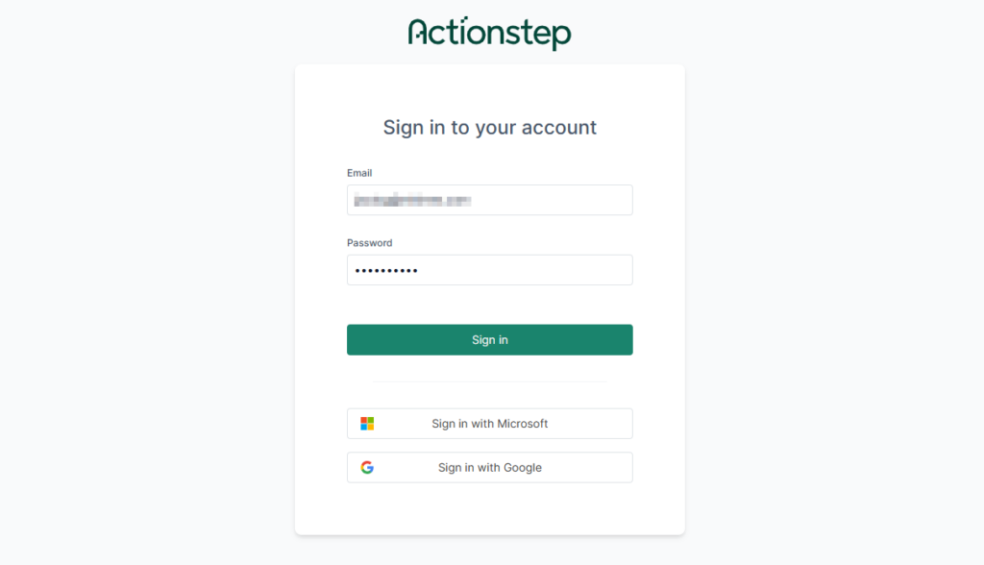This screenshot has width=984, height=565.
Task: Click the blurred email address text
Action: pos(412,200)
